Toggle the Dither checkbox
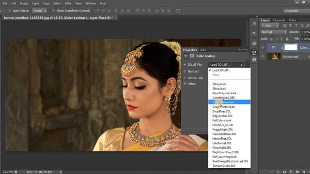The image size is (310, 174). 185,84
